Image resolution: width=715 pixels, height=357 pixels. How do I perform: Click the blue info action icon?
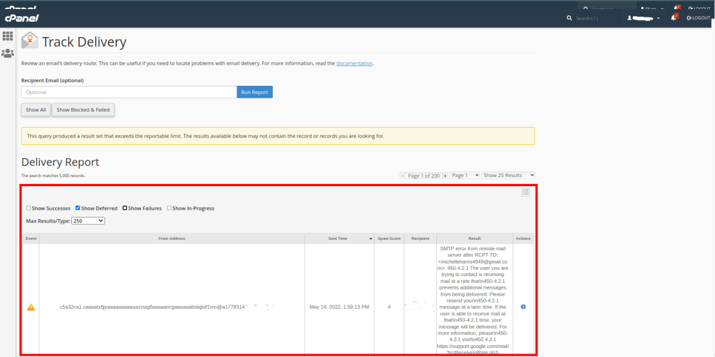(523, 307)
